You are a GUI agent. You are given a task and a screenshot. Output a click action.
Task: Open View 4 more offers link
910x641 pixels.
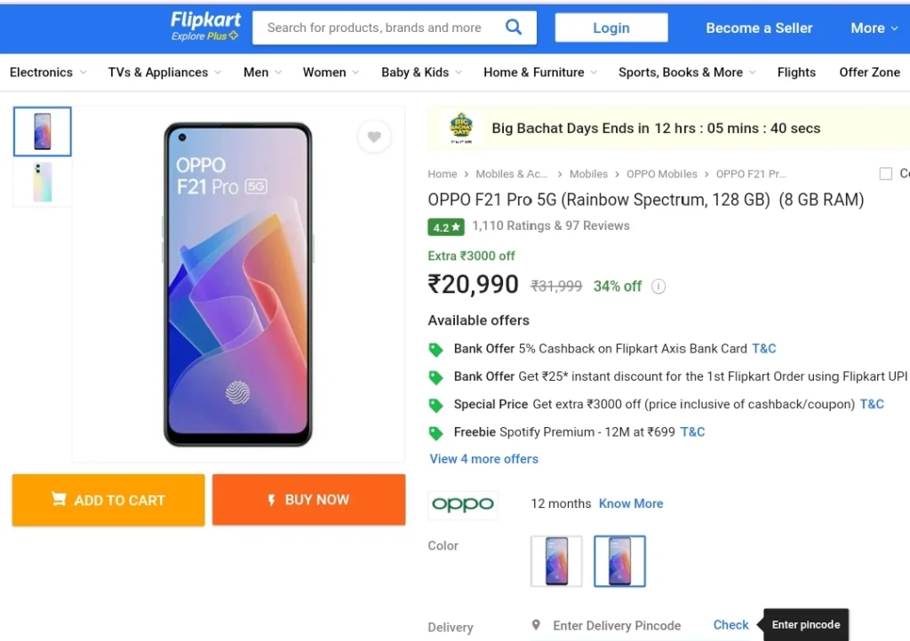click(484, 459)
